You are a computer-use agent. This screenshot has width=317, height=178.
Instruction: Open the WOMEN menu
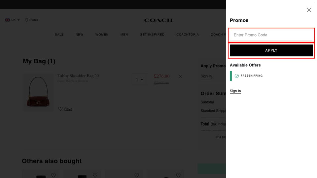click(x=102, y=35)
